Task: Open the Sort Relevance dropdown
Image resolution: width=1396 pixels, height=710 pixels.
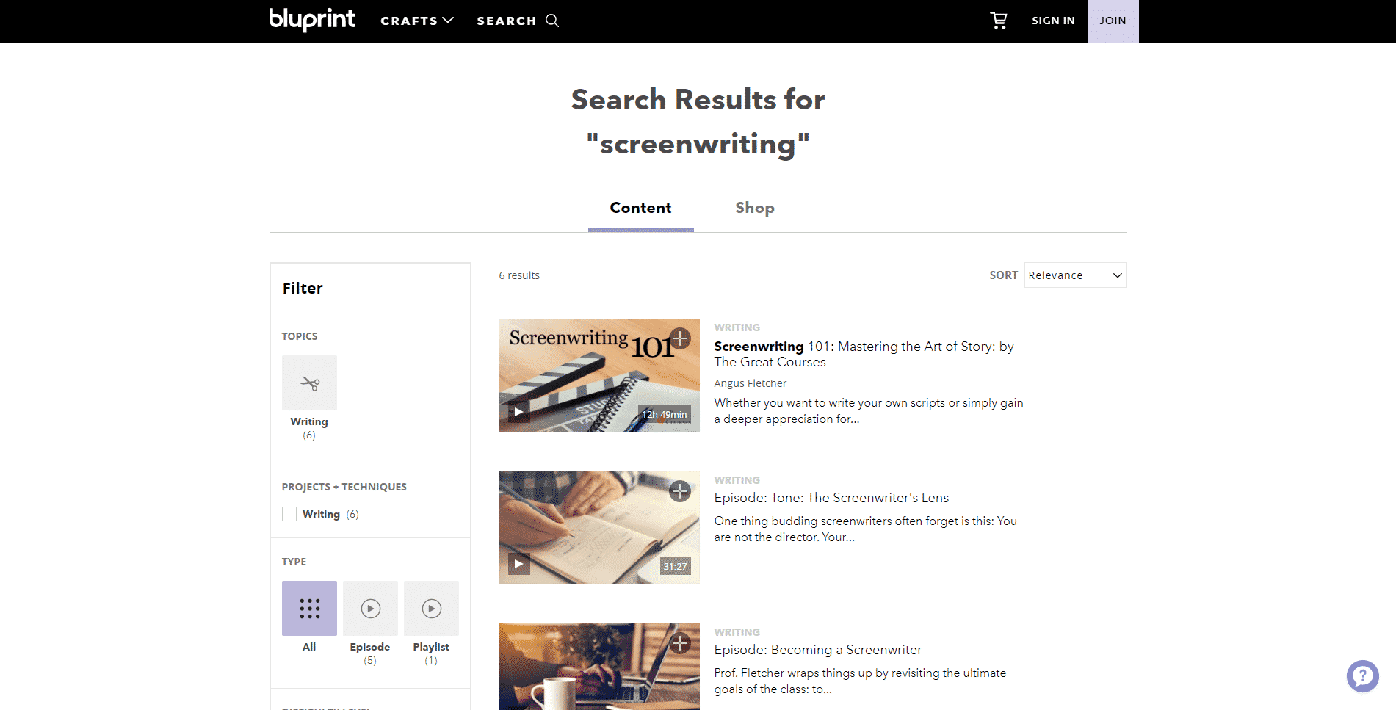Action: pos(1075,275)
